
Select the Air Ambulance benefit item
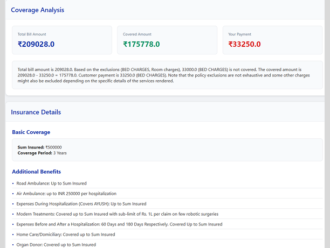tap(66, 194)
